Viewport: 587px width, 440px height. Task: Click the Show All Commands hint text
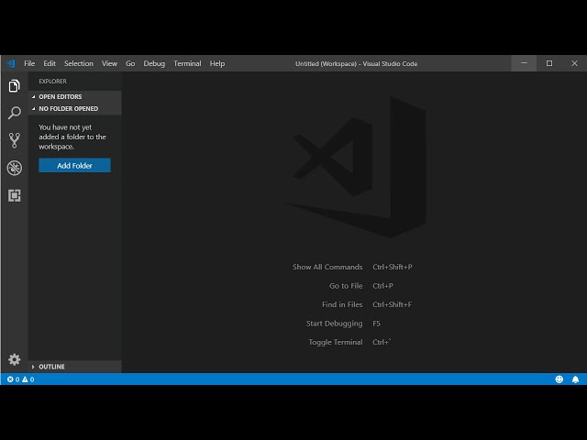(327, 267)
